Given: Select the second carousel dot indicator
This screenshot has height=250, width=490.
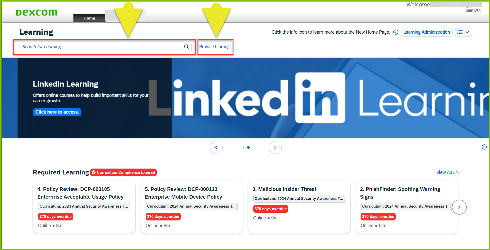Looking at the screenshot, I should tap(248, 147).
